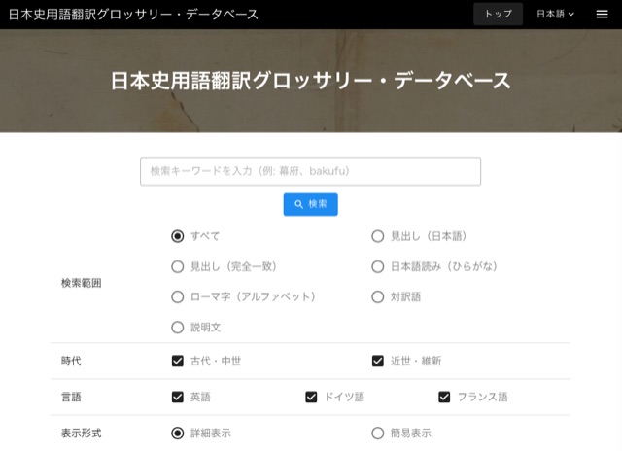
Task: Click the 表示形式 row label
Action: (x=82, y=434)
